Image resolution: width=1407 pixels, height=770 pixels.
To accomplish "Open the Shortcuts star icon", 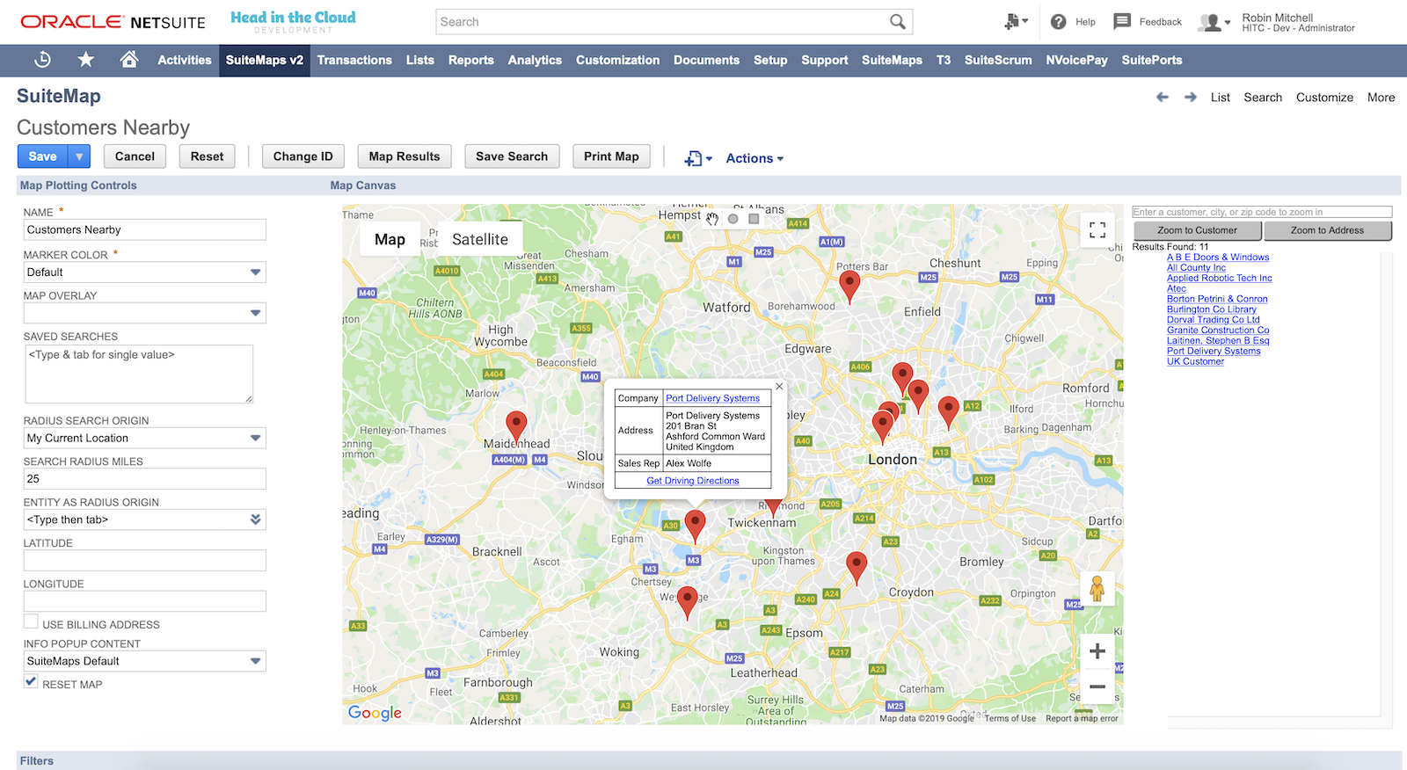I will (85, 60).
